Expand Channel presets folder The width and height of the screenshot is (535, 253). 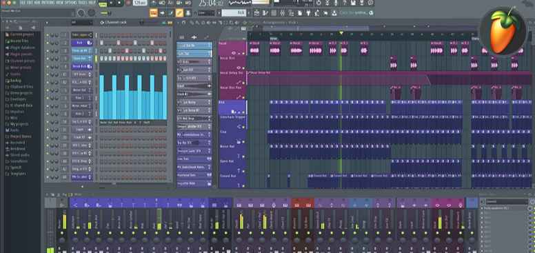pyautogui.click(x=21, y=61)
